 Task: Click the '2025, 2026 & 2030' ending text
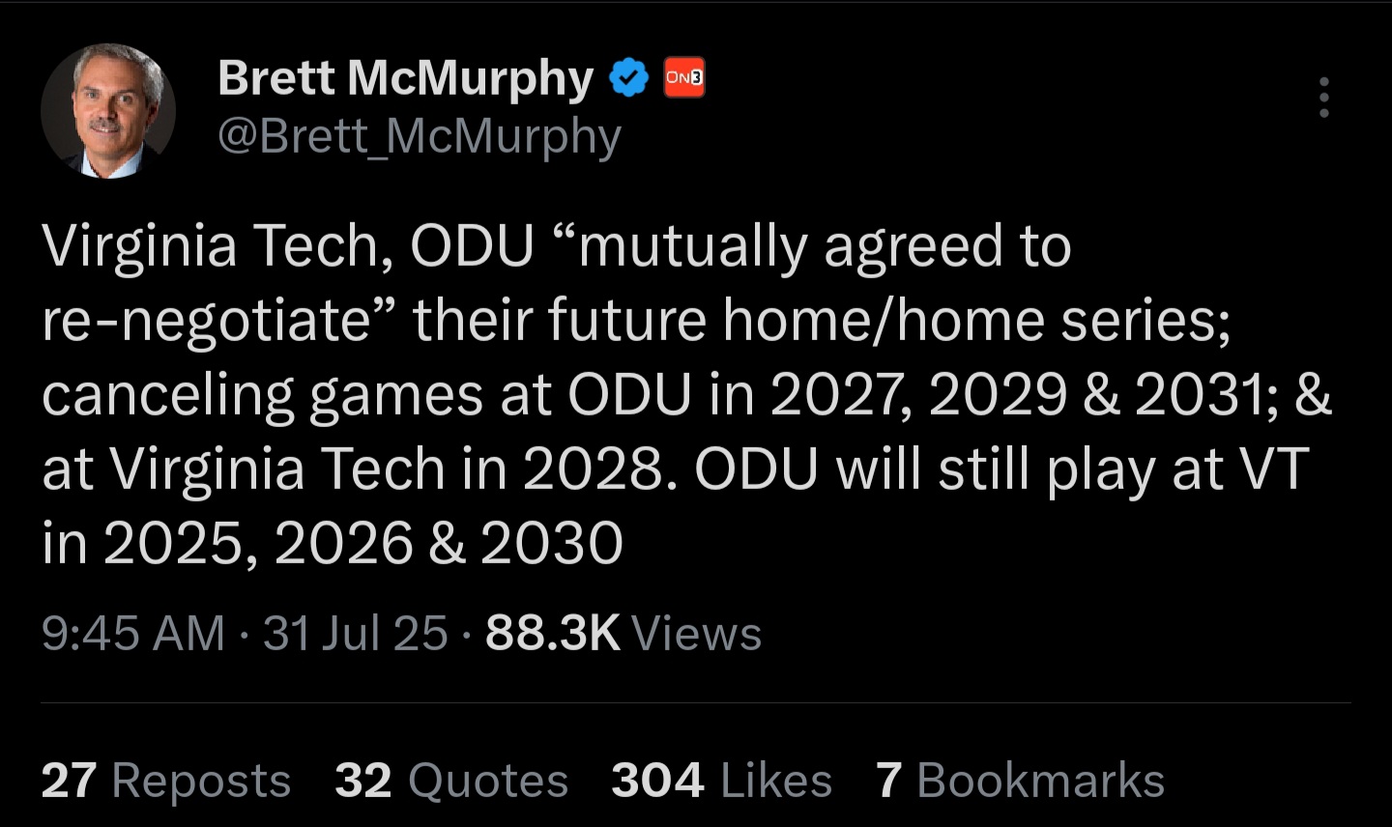tap(362, 544)
